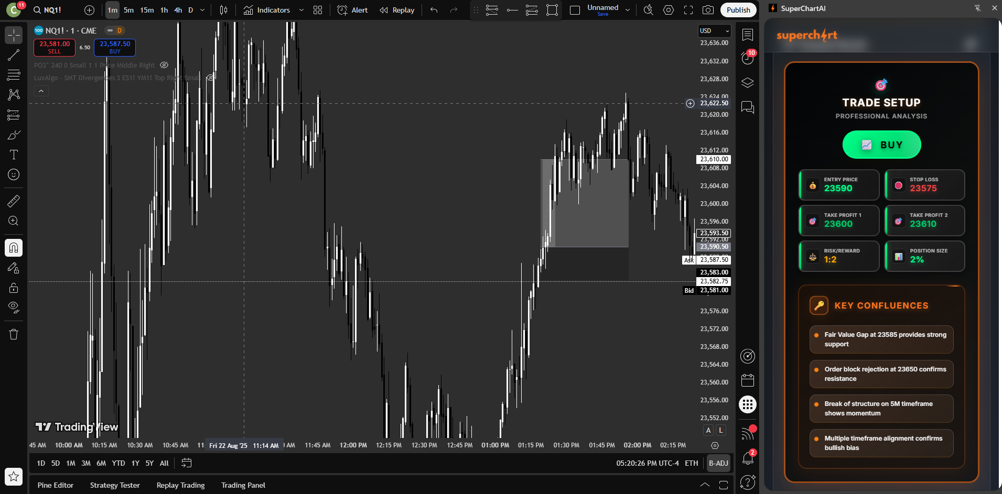This screenshot has height=494, width=1002.
Task: Toggle stay in drawing mode
Action: [14, 268]
